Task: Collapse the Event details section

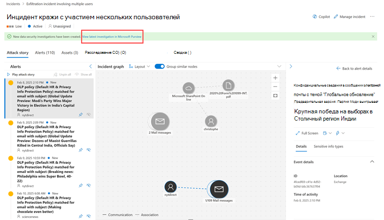Action: (x=372, y=162)
